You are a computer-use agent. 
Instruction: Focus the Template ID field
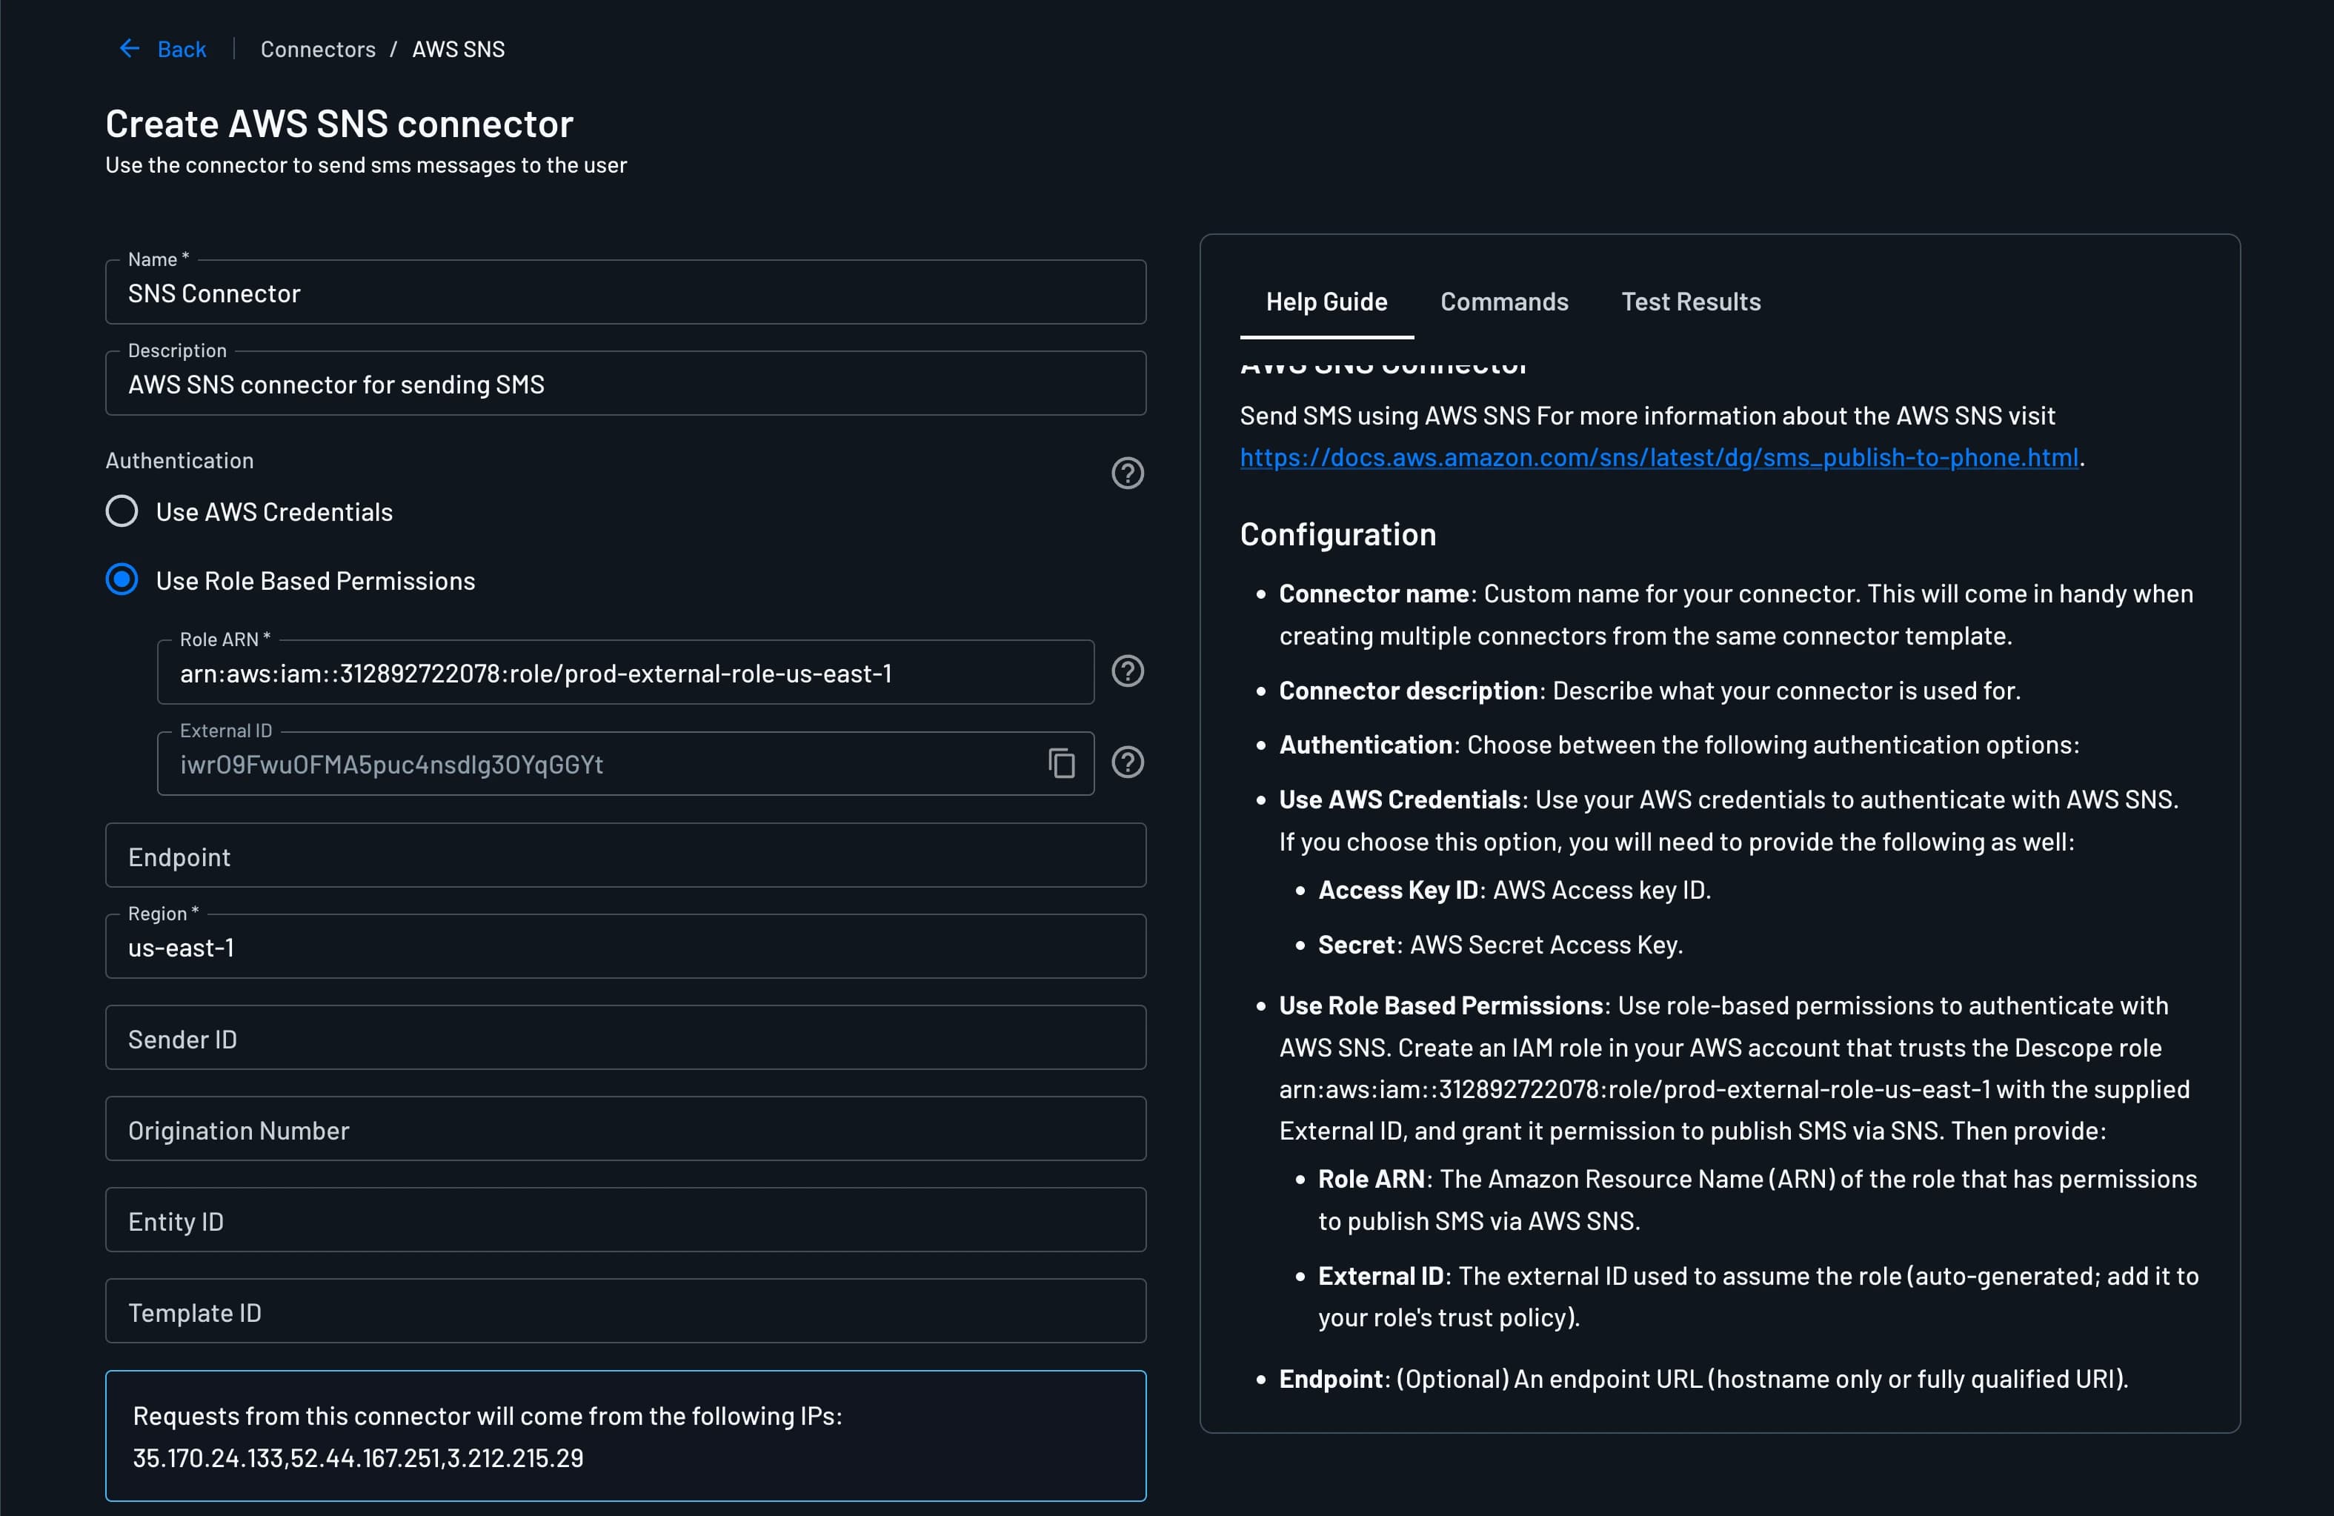click(625, 1312)
